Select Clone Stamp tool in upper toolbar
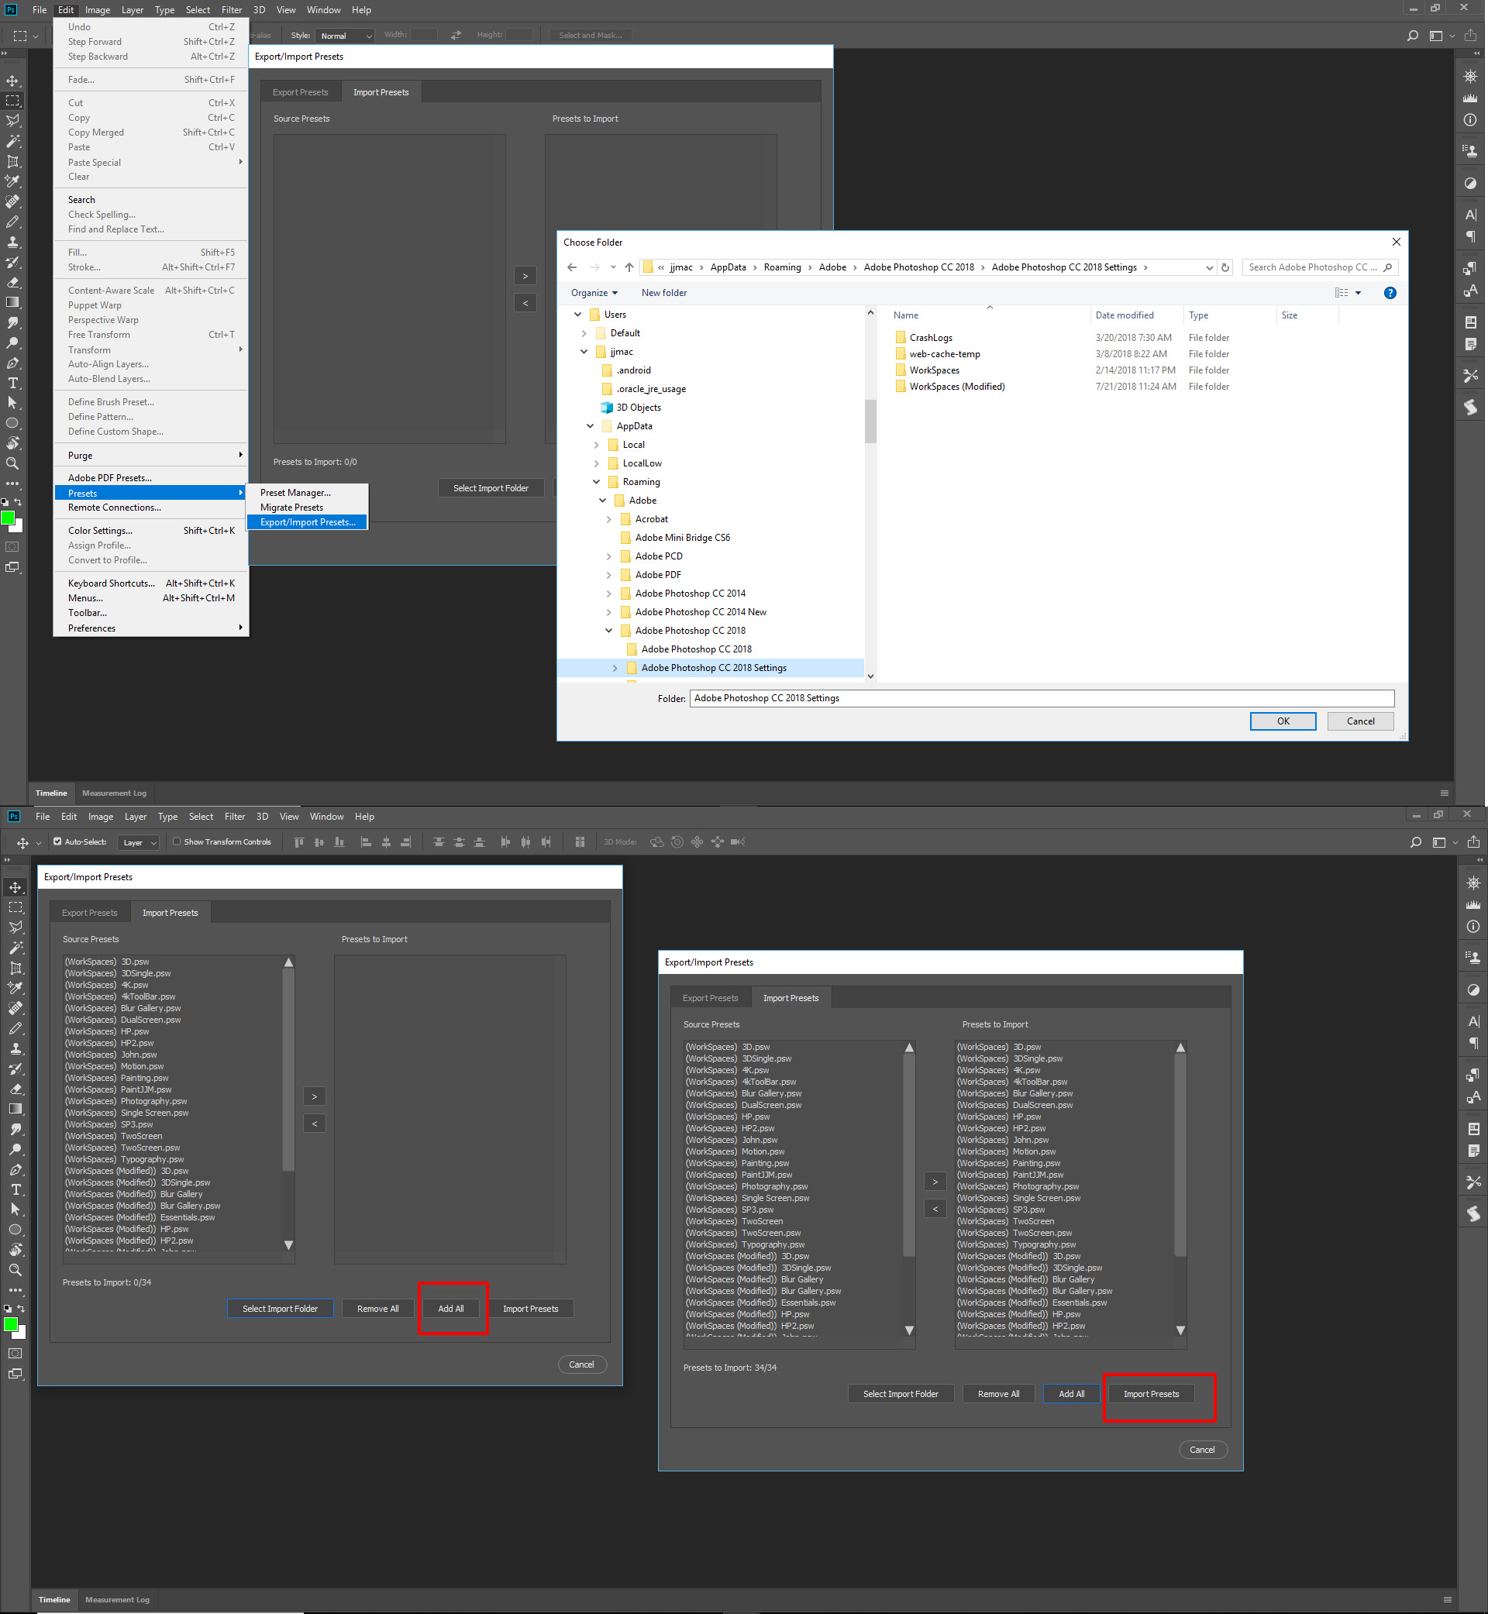1488x1614 pixels. point(13,242)
